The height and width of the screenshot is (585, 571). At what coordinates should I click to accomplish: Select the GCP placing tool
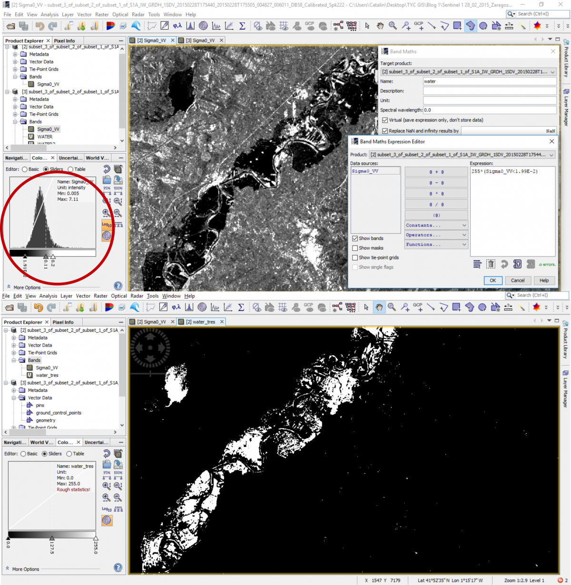[419, 27]
